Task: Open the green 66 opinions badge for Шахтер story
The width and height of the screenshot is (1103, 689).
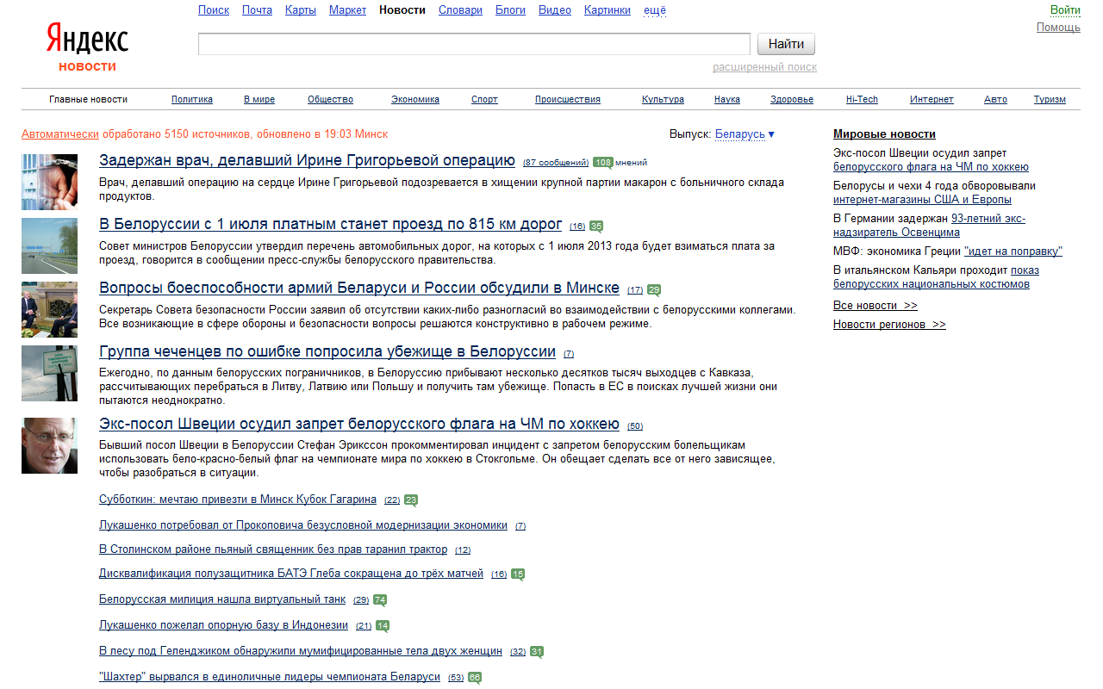Action: point(475,677)
